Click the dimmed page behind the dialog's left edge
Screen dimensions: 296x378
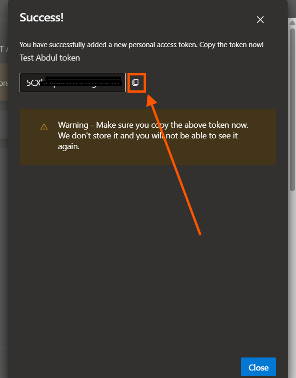click(4, 193)
